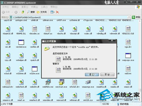
Task: Select the wfwnet.drv file icon
Action: tap(75, 82)
